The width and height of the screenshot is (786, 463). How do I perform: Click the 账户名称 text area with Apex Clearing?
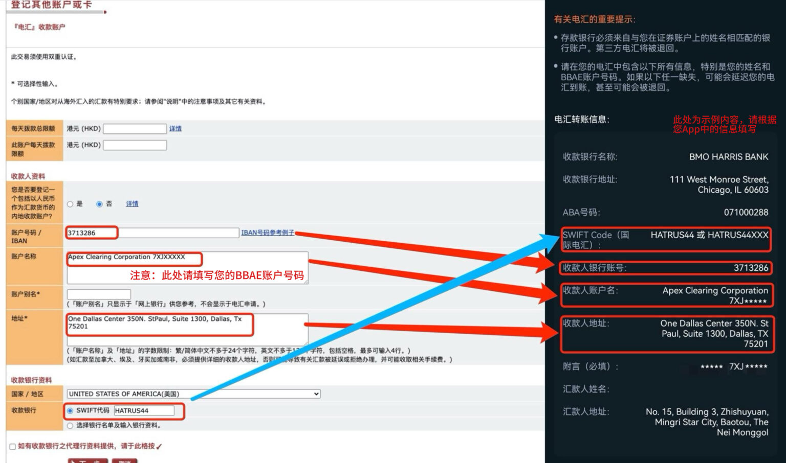click(187, 267)
